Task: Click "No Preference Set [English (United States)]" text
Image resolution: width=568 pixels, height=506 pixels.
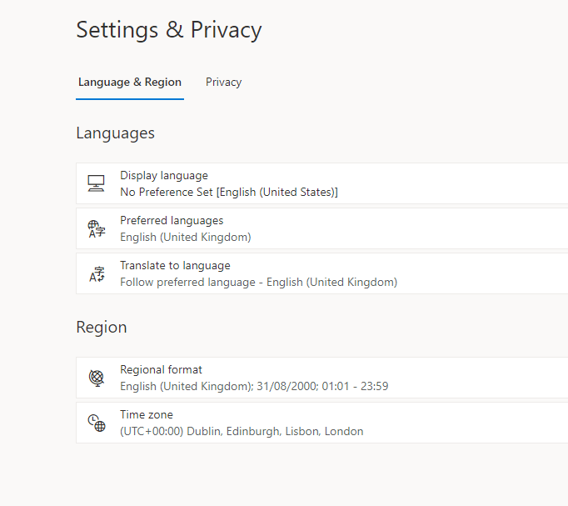Action: 229,192
